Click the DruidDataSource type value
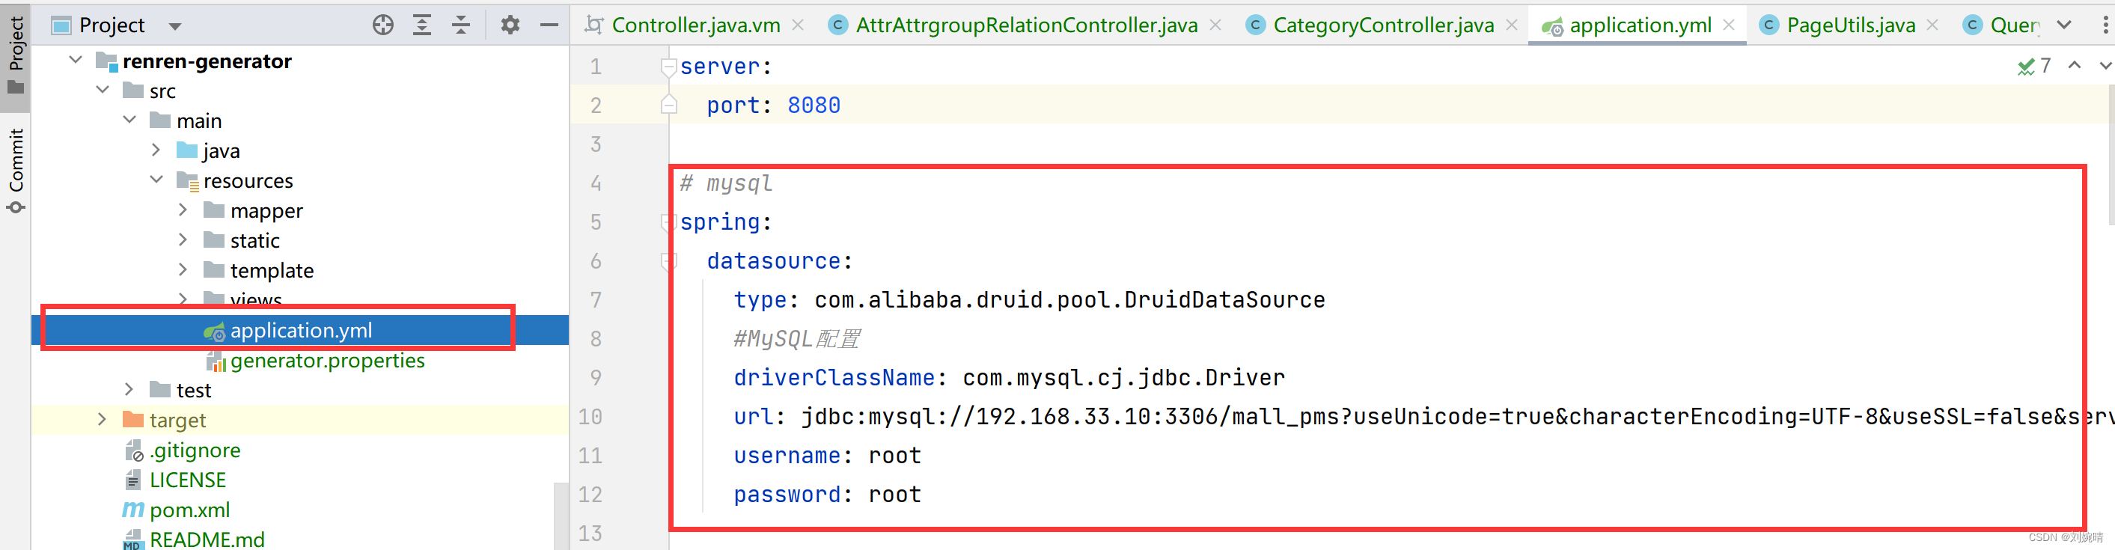This screenshot has width=2115, height=550. coord(1069,301)
